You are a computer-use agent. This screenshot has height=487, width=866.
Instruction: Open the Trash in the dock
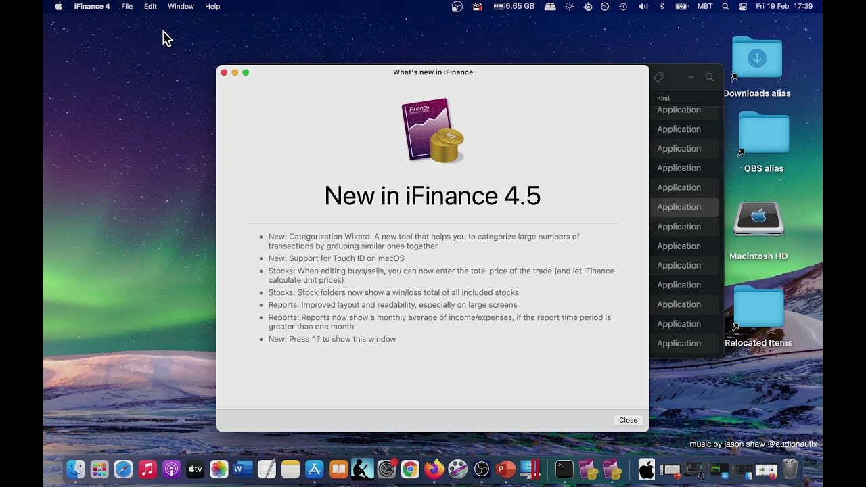point(790,469)
